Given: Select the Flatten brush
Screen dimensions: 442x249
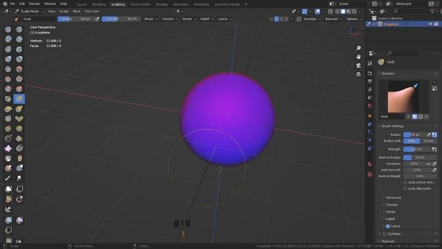Looking at the screenshot, I should tap(8, 79).
